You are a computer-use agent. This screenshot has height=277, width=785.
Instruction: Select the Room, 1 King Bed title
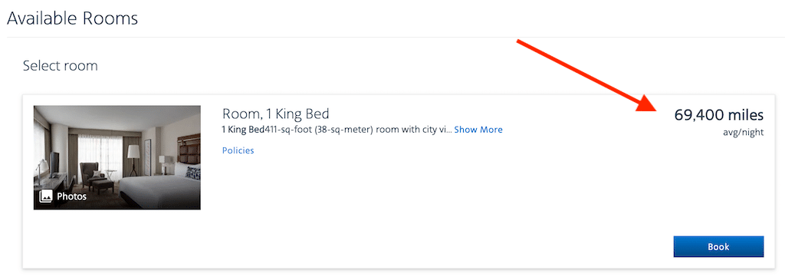tap(276, 114)
